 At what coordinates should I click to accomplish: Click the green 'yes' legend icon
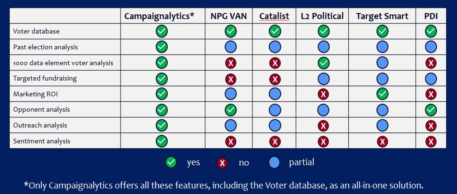click(x=171, y=162)
